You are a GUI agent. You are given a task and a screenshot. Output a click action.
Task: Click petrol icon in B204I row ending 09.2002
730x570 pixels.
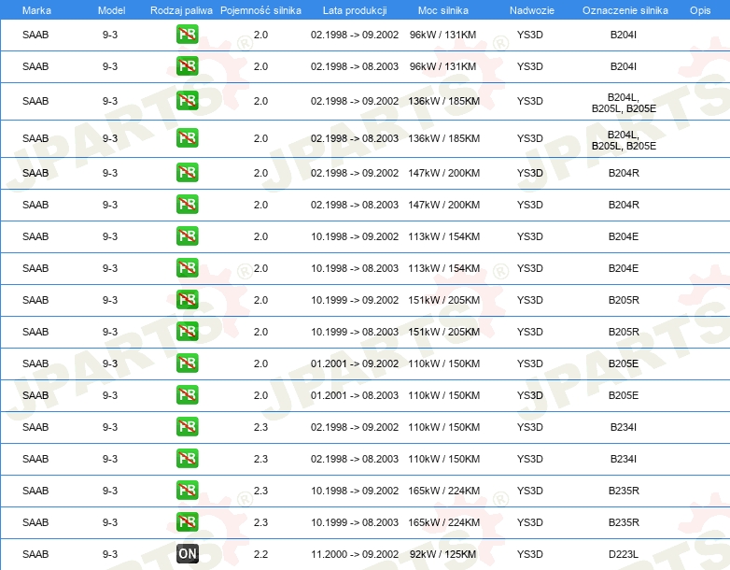187,35
